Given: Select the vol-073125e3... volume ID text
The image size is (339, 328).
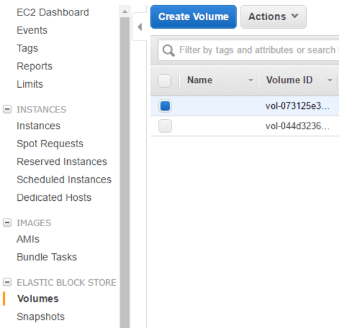Looking at the screenshot, I should (x=298, y=106).
